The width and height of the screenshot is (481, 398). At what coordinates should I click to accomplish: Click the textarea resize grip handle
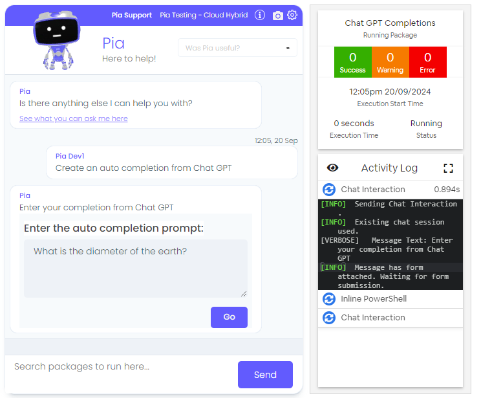click(x=244, y=294)
